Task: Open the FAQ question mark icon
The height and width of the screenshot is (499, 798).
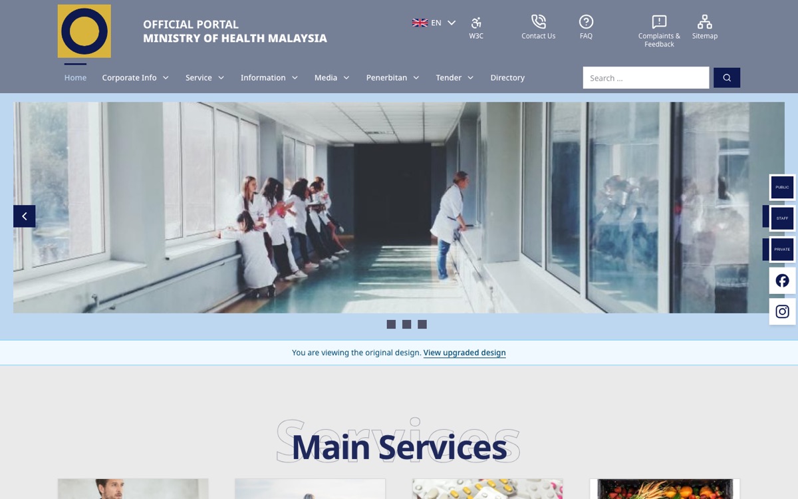Action: [586, 22]
